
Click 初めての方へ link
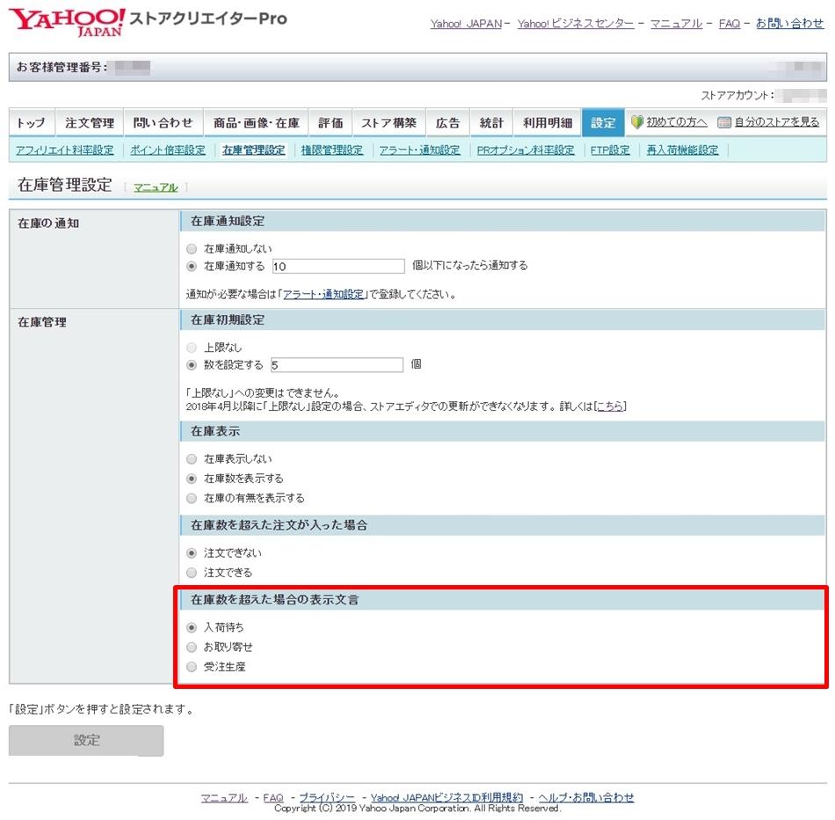[677, 122]
